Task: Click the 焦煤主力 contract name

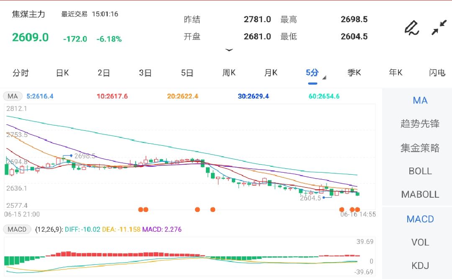Action: coord(28,14)
